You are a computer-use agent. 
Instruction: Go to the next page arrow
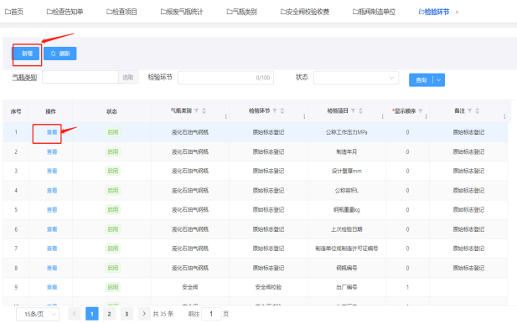[x=144, y=314]
